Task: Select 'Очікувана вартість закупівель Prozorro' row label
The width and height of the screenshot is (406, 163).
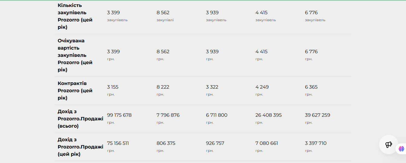Action: [x=75, y=55]
